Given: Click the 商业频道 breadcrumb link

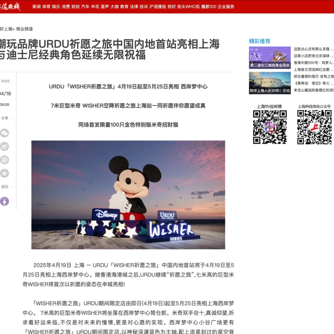Looking at the screenshot, I should coord(24,29).
